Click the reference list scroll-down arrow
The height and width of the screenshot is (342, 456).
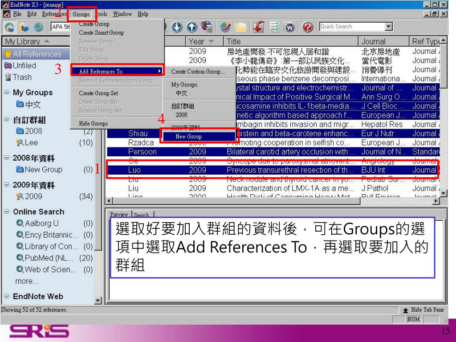click(443, 193)
